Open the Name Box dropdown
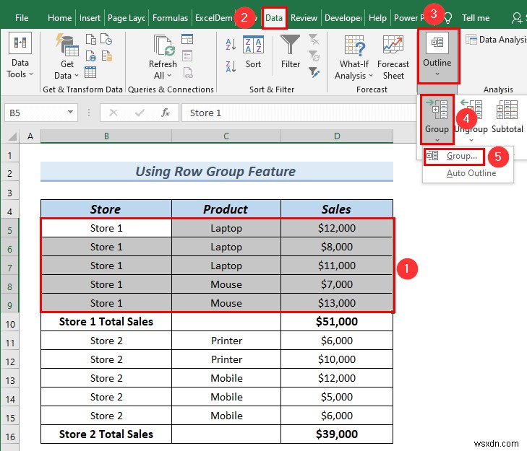Viewport: 527px width, 451px height. (70, 112)
